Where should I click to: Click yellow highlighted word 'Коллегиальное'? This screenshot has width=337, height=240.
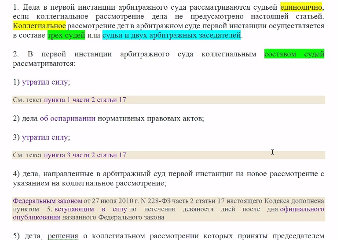click(39, 26)
